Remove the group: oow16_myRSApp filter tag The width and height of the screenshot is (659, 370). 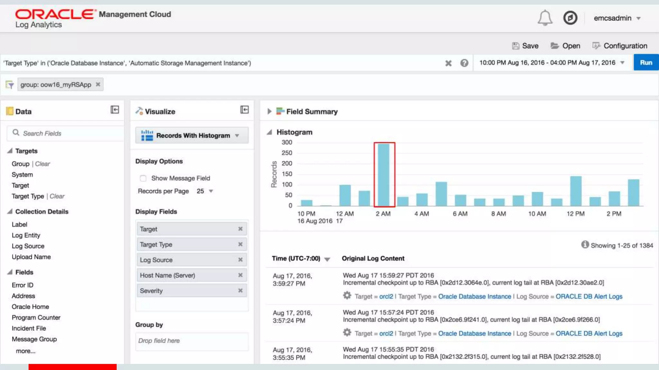[x=98, y=84]
